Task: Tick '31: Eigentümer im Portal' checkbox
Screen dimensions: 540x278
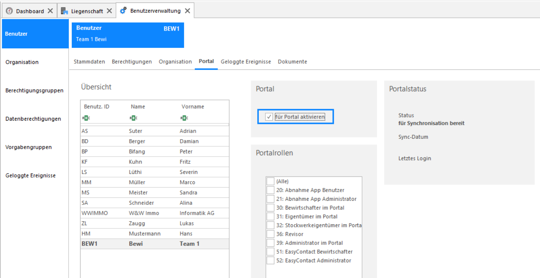Action: point(270,216)
